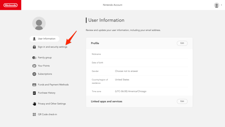Click the United States country value
Image resolution: width=225 pixels, height=127 pixels.
click(122, 79)
